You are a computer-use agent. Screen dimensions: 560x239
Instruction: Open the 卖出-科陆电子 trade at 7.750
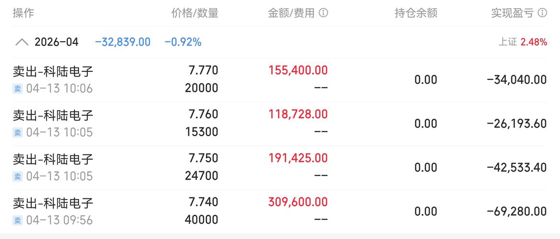280,167
